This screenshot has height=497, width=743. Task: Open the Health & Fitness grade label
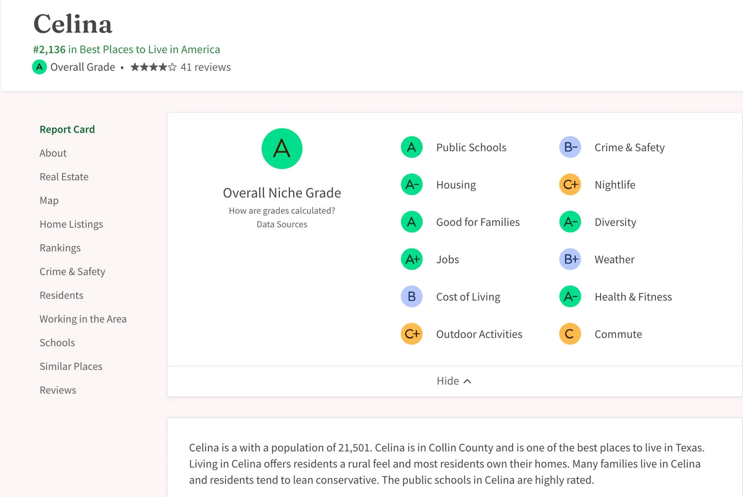(633, 297)
